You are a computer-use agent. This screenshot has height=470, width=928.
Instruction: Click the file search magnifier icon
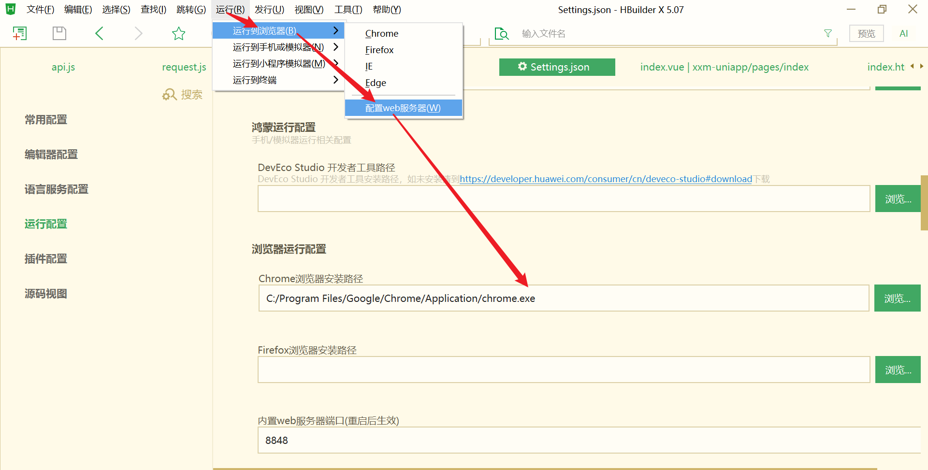pyautogui.click(x=502, y=33)
